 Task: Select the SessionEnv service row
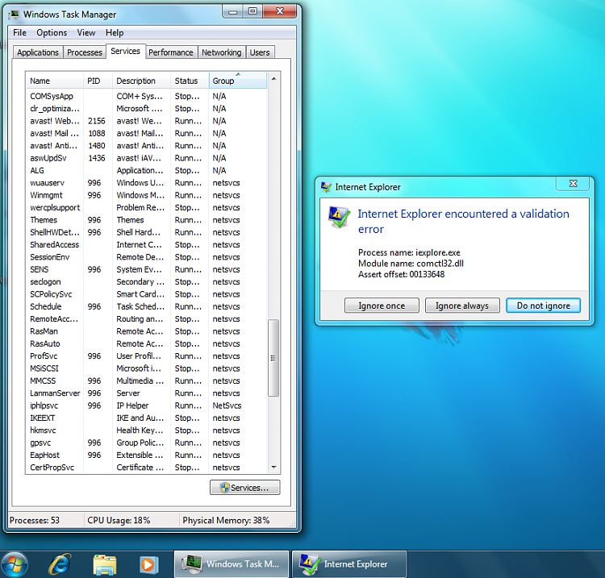click(x=147, y=257)
